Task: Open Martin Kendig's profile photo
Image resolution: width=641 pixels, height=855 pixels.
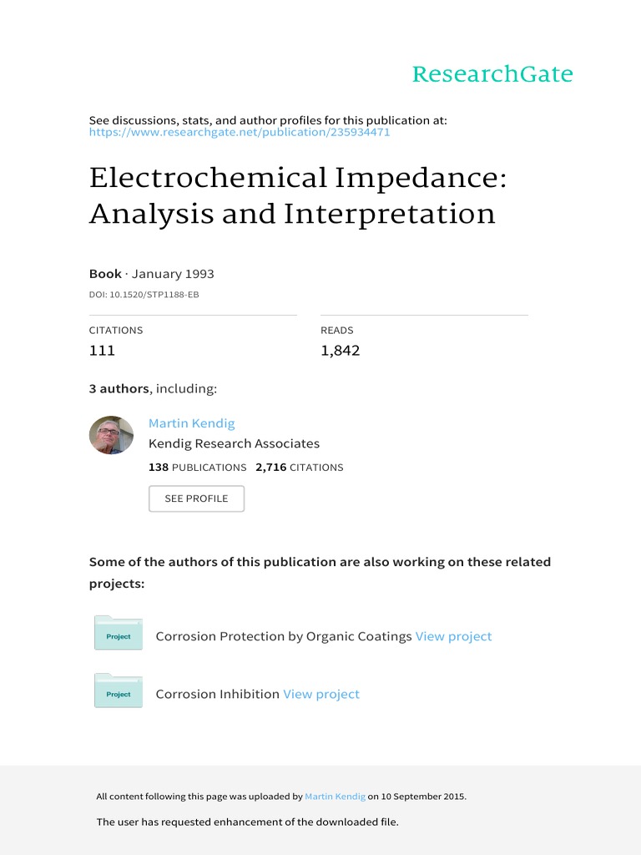Action: point(111,435)
